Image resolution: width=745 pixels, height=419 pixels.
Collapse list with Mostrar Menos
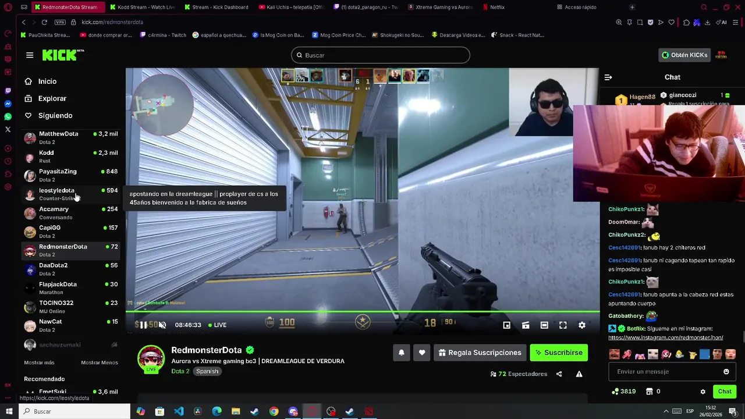point(100,363)
